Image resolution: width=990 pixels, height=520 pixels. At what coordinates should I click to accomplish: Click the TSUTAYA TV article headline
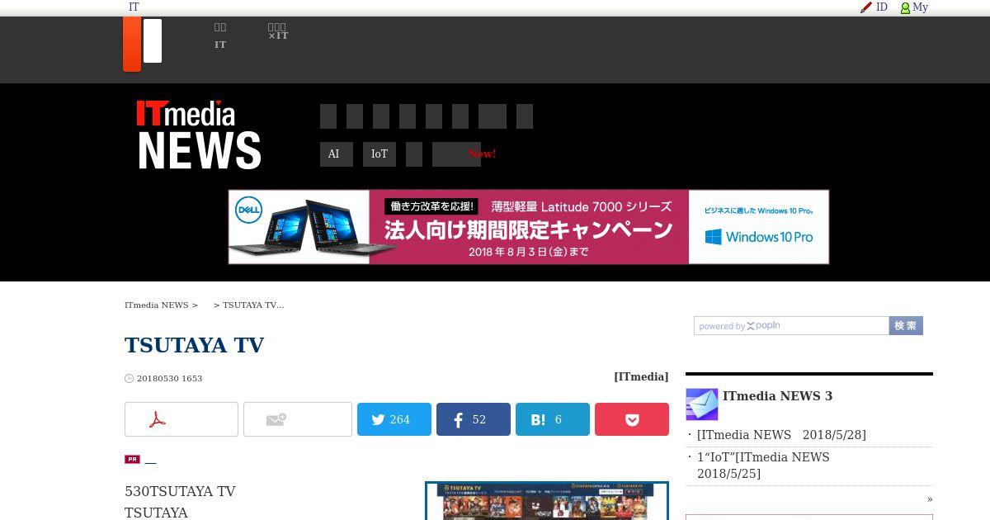tap(195, 345)
